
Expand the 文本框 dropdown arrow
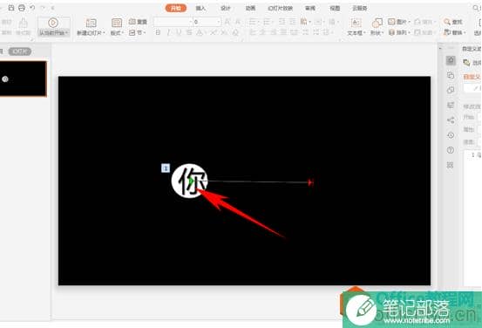(364, 32)
